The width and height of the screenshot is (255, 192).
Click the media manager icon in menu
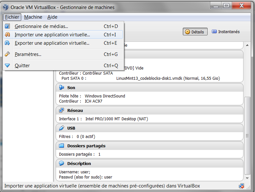click(x=7, y=26)
